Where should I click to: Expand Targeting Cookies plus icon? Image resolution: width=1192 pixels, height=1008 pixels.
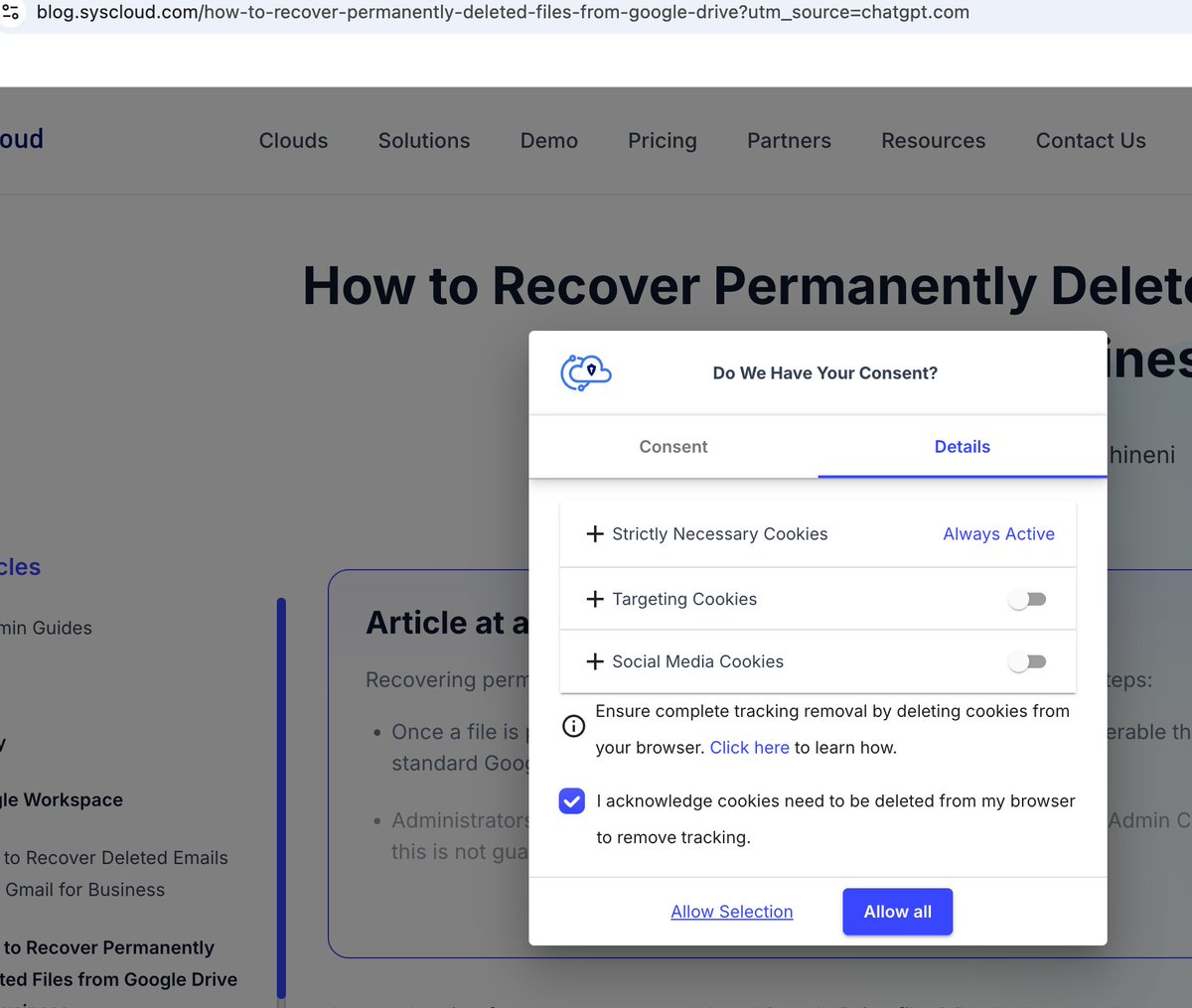pyautogui.click(x=595, y=599)
